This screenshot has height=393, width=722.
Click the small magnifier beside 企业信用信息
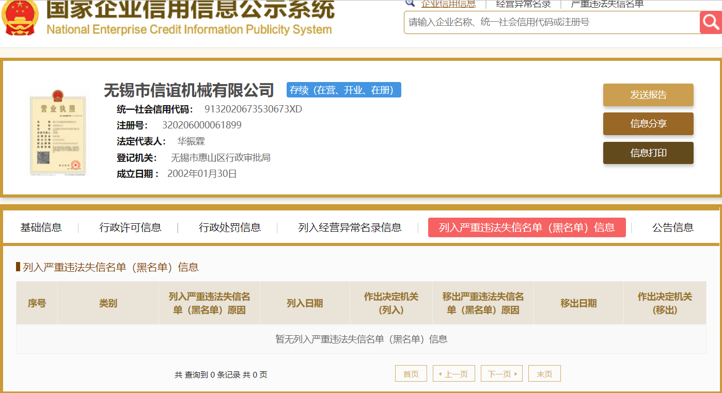point(410,3)
